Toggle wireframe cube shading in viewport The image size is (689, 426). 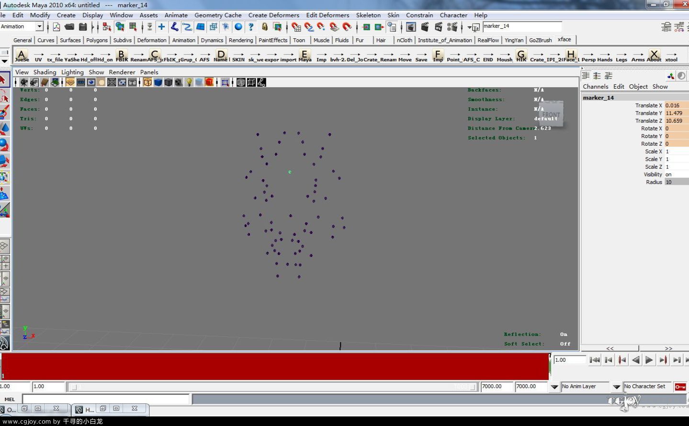(x=147, y=82)
